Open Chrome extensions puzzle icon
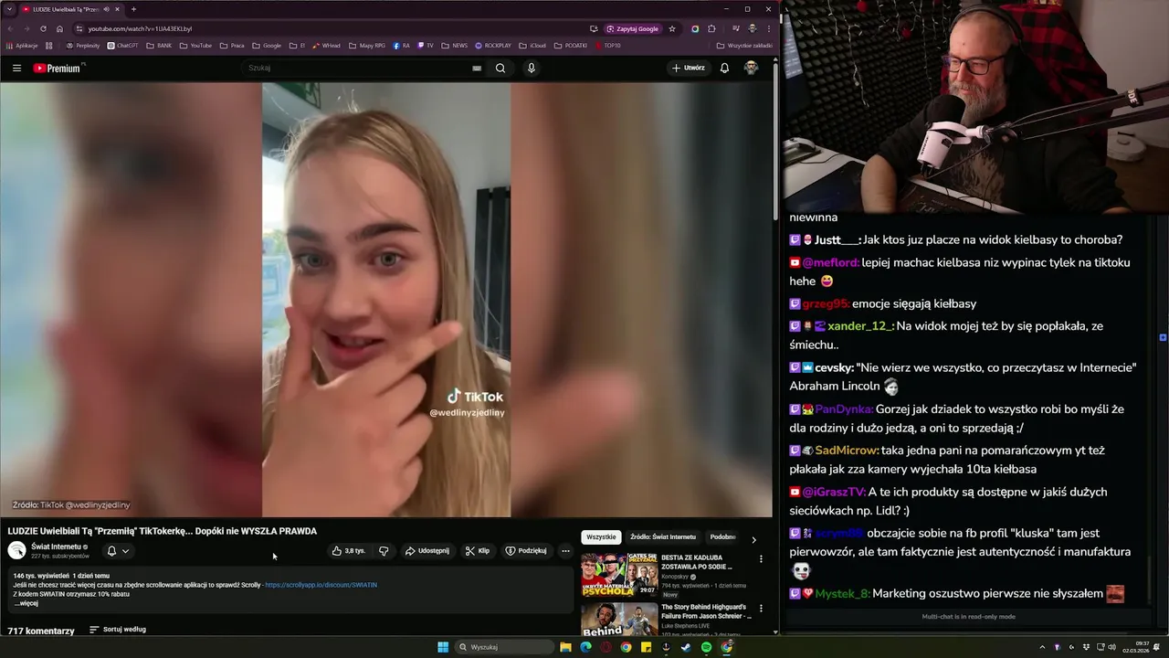The height and width of the screenshot is (658, 1169). coord(711,28)
